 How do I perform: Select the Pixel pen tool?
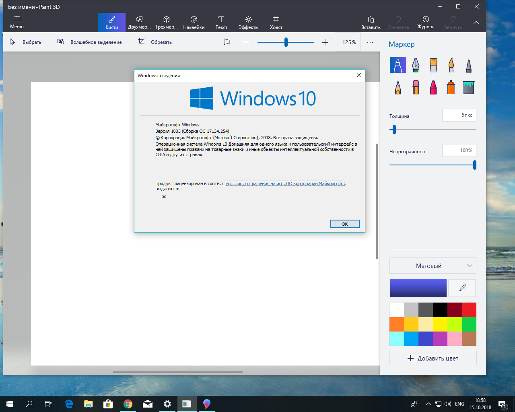click(469, 65)
